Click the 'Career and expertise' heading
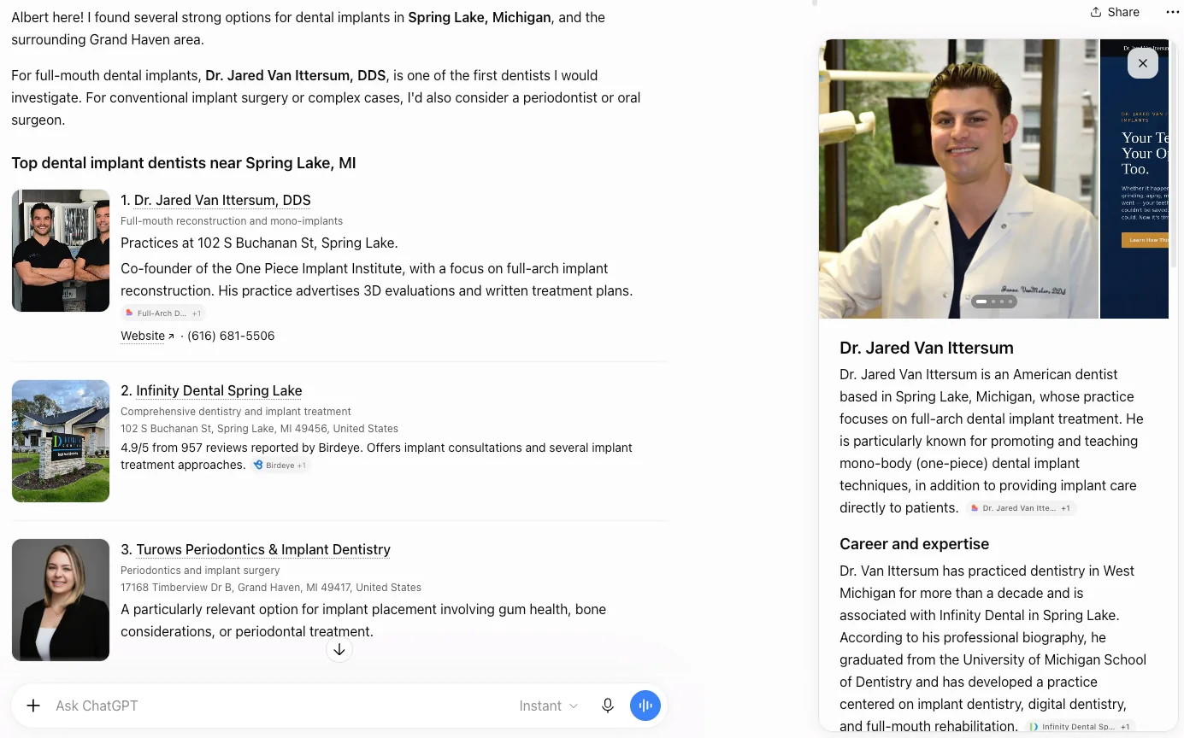Image resolution: width=1184 pixels, height=738 pixels. (x=914, y=544)
